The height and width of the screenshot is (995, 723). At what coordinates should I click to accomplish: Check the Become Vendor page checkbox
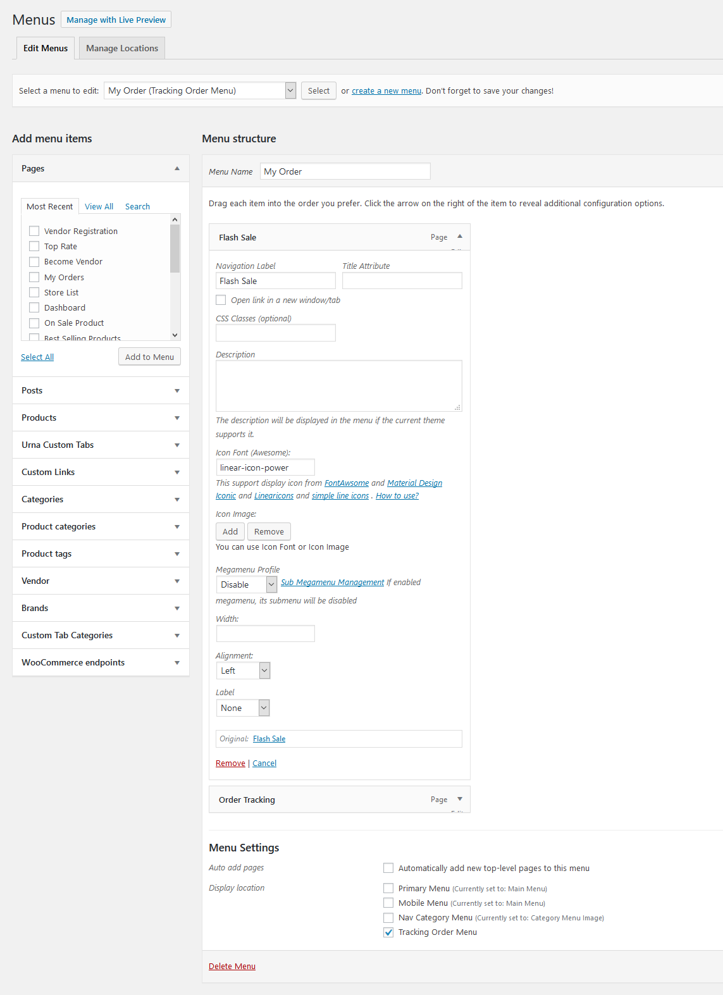(x=34, y=261)
